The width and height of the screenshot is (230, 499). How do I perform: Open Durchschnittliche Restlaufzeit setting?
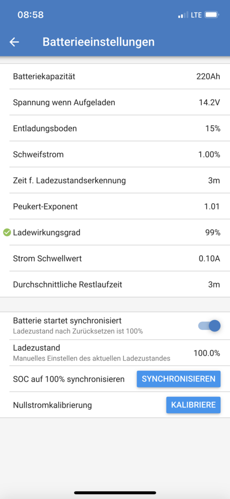(x=115, y=284)
